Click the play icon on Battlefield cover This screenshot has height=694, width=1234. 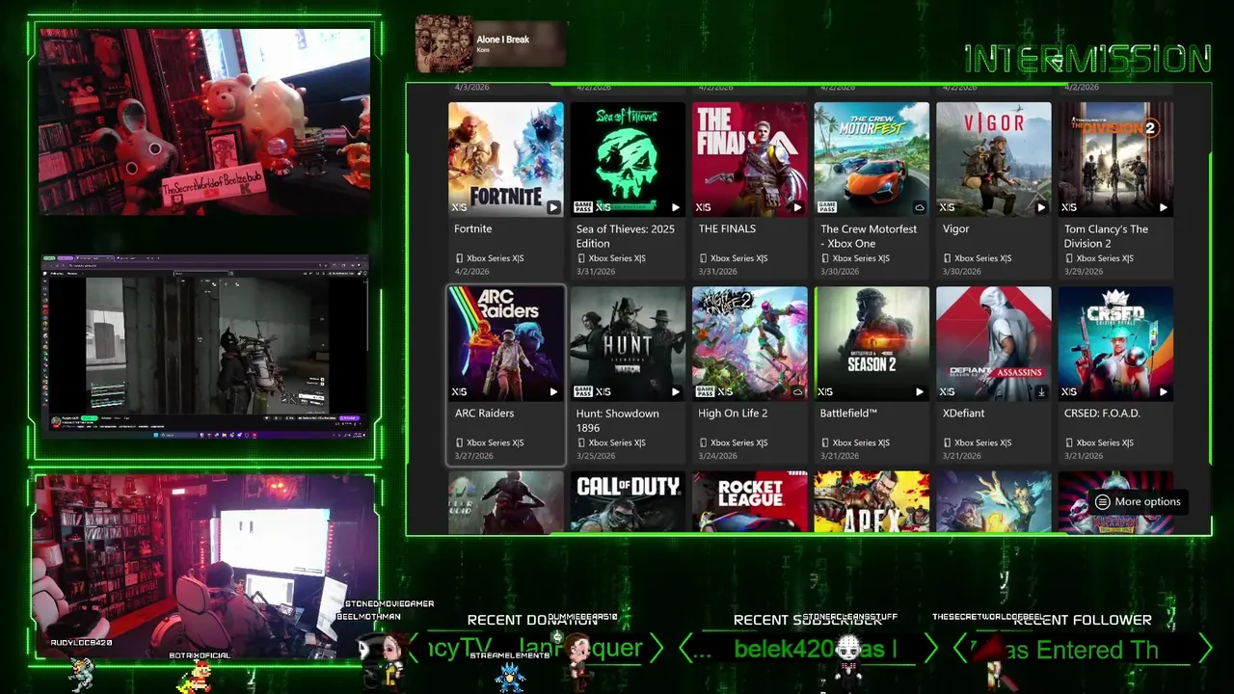tap(920, 391)
